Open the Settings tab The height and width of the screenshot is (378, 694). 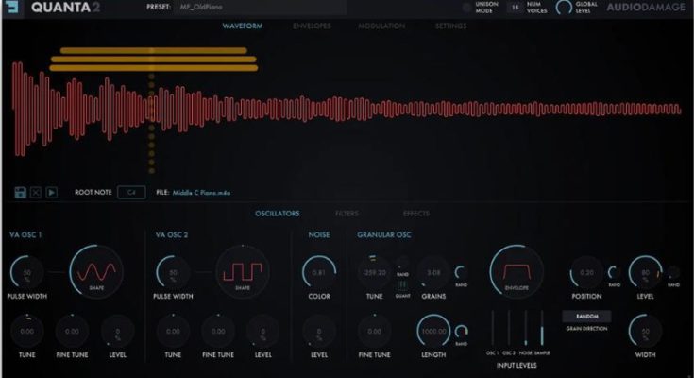pos(450,26)
